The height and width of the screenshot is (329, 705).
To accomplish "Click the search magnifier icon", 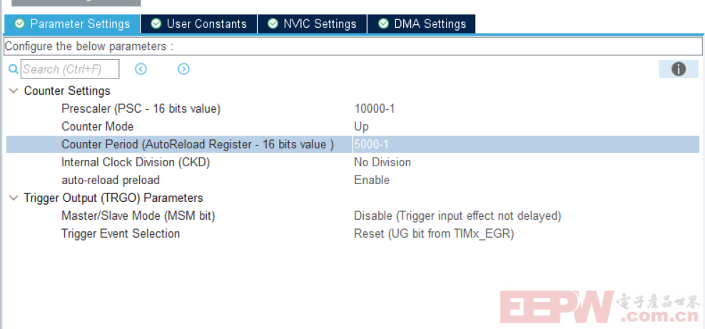I will coord(13,69).
